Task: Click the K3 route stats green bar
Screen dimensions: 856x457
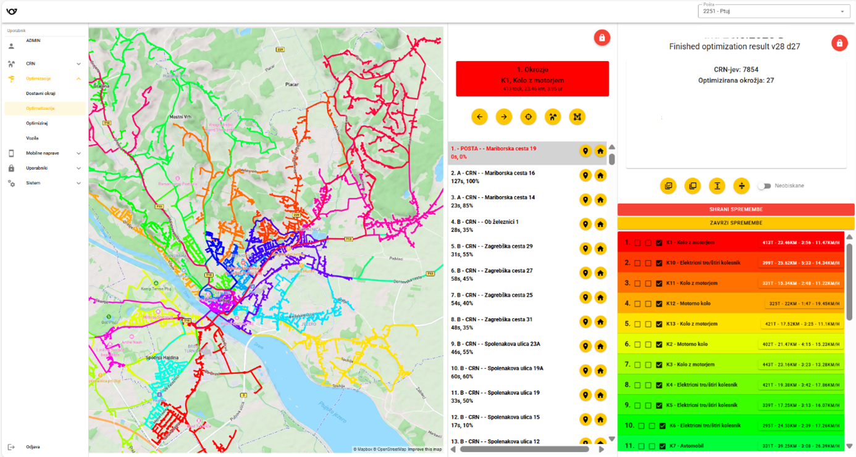Action: (800, 364)
